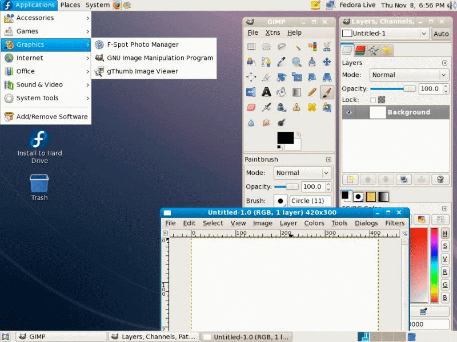Select the Heal tool

[x=312, y=107]
